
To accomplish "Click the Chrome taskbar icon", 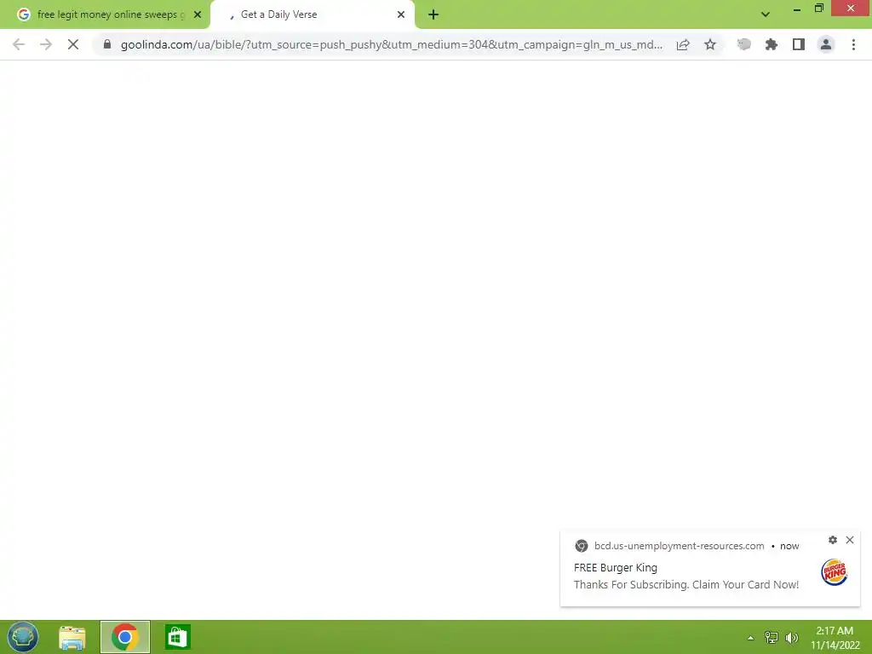I will point(125,637).
